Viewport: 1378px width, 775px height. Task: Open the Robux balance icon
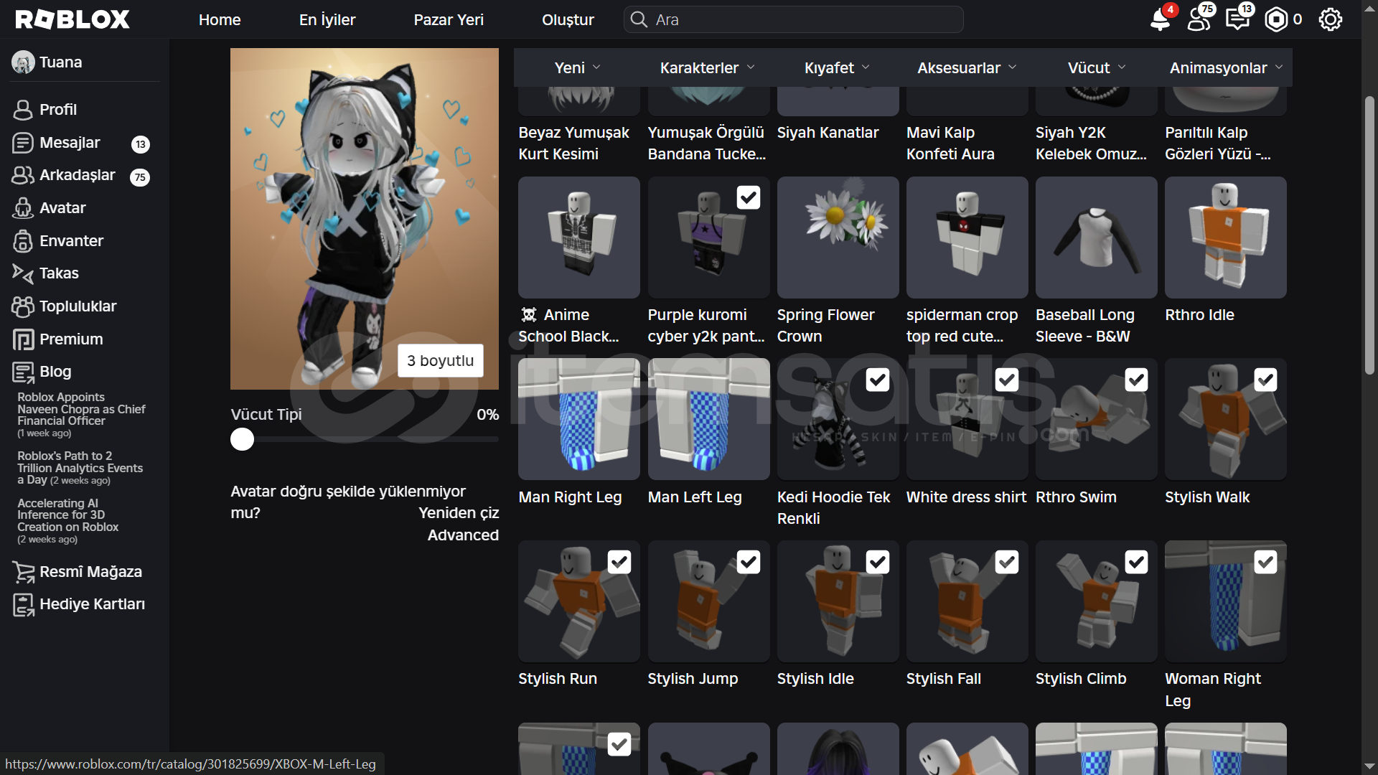[x=1276, y=19]
